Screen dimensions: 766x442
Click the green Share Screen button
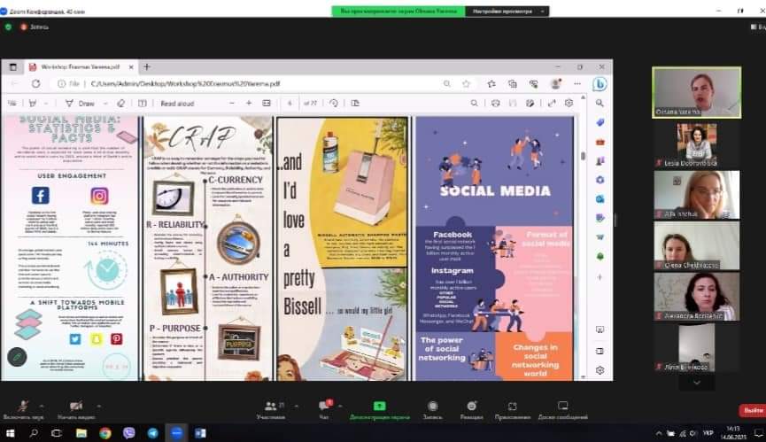pyautogui.click(x=380, y=409)
